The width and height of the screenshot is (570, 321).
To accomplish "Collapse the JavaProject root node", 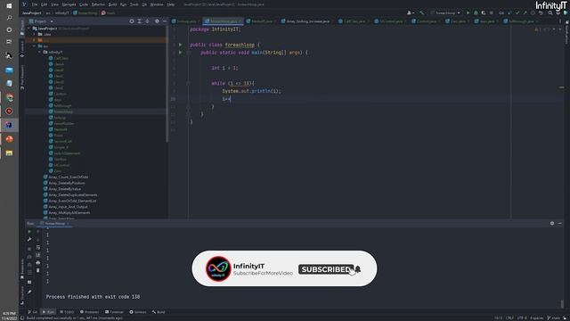I will pos(29,29).
